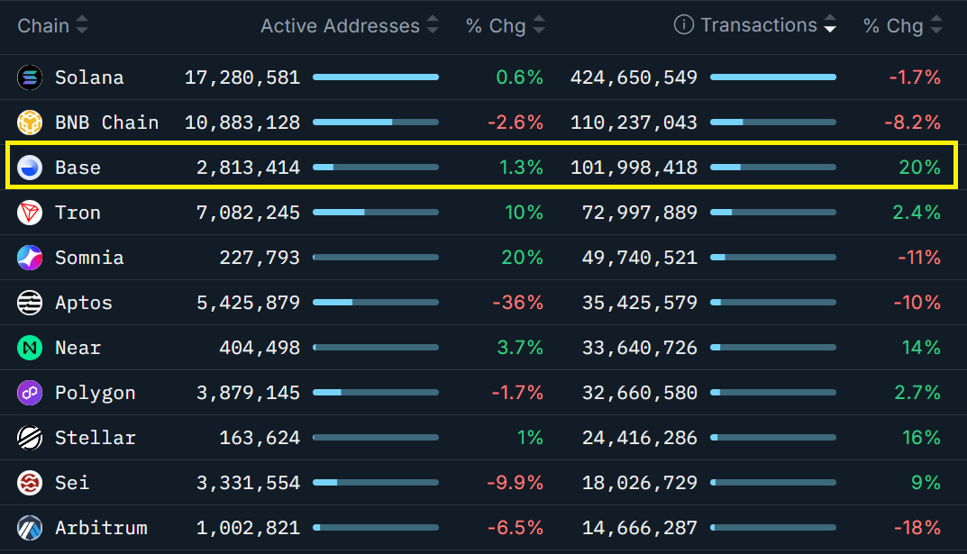Select the highlighted Base row
This screenshot has height=554, width=967.
pos(483,168)
